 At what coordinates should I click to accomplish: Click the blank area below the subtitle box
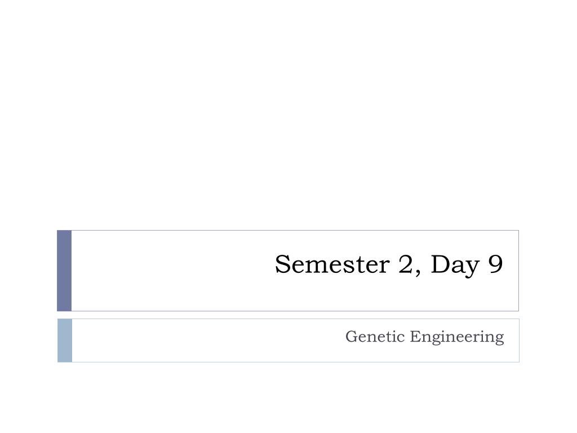click(288, 397)
